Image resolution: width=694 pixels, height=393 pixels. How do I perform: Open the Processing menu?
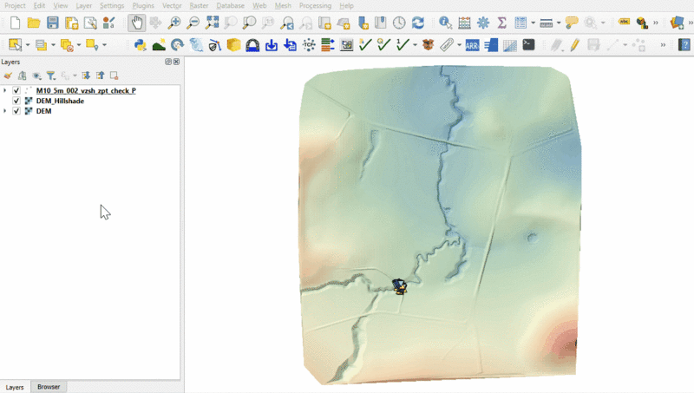[x=315, y=6]
